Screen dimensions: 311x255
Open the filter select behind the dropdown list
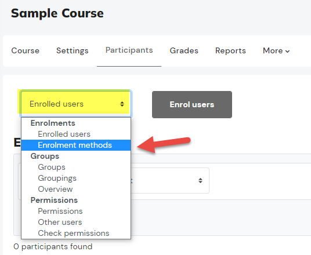(170, 180)
